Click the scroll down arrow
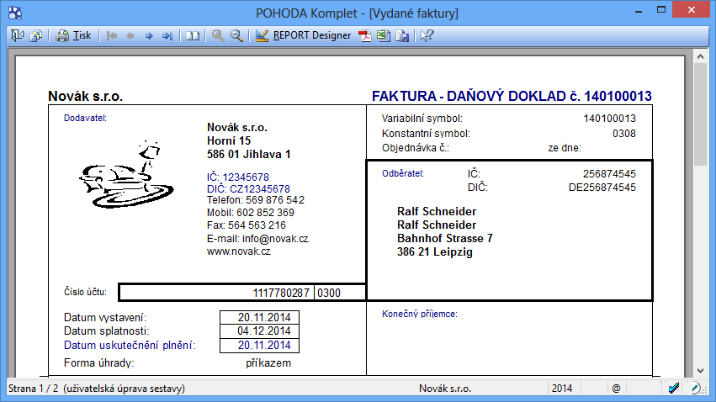This screenshot has height=402, width=716. click(700, 371)
